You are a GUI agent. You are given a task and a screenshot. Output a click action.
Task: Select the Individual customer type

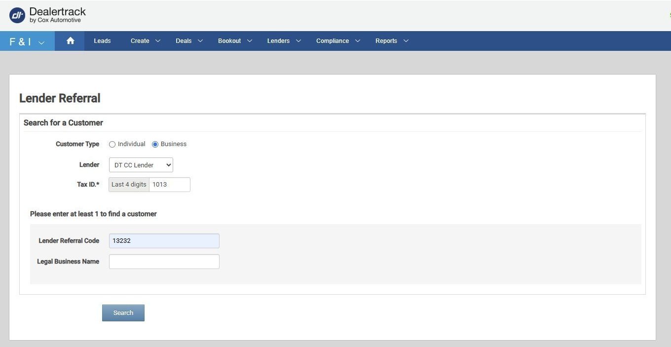point(112,144)
